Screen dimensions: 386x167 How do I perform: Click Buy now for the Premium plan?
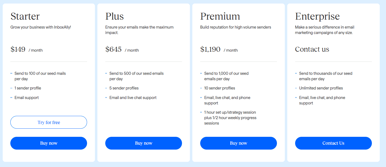(239, 143)
